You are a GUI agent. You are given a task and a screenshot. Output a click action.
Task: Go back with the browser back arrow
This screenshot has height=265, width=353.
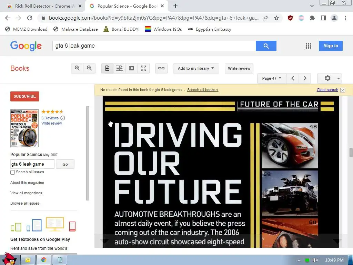pyautogui.click(x=8, y=18)
